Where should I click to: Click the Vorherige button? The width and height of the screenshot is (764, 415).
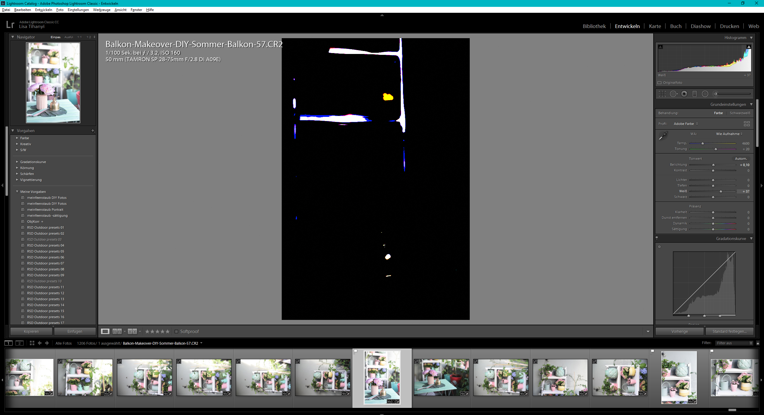point(680,332)
